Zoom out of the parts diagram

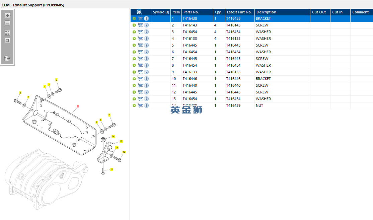click(x=7, y=23)
